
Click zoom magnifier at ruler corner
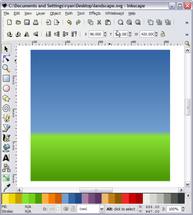click(x=187, y=44)
